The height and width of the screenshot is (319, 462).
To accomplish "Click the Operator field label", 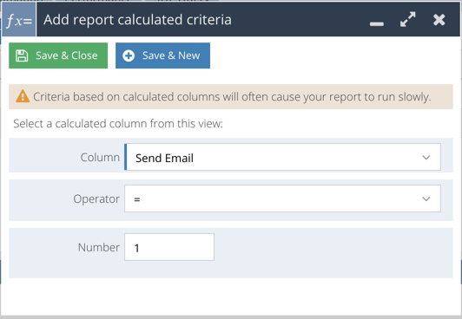I will click(x=96, y=199).
